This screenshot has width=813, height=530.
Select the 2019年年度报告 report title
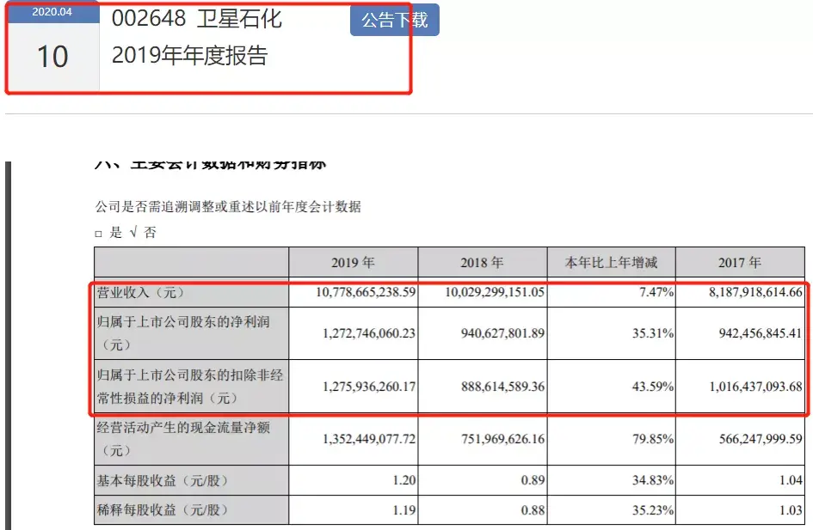pyautogui.click(x=190, y=55)
